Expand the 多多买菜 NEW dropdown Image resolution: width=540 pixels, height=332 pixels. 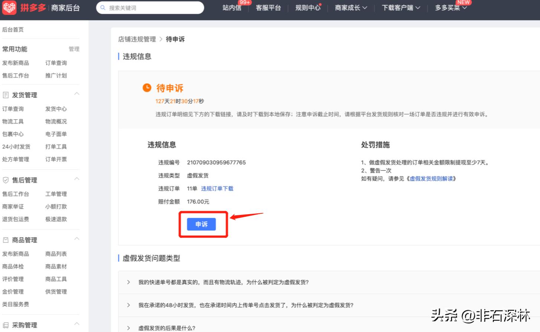(x=450, y=7)
